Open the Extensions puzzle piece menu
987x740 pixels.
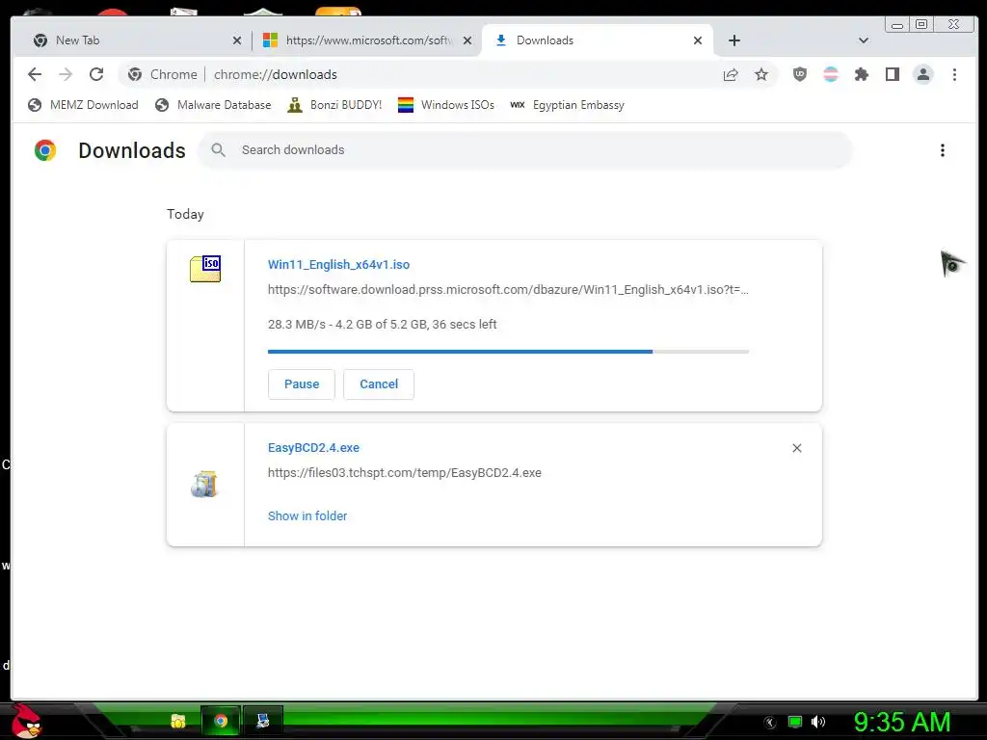861,74
